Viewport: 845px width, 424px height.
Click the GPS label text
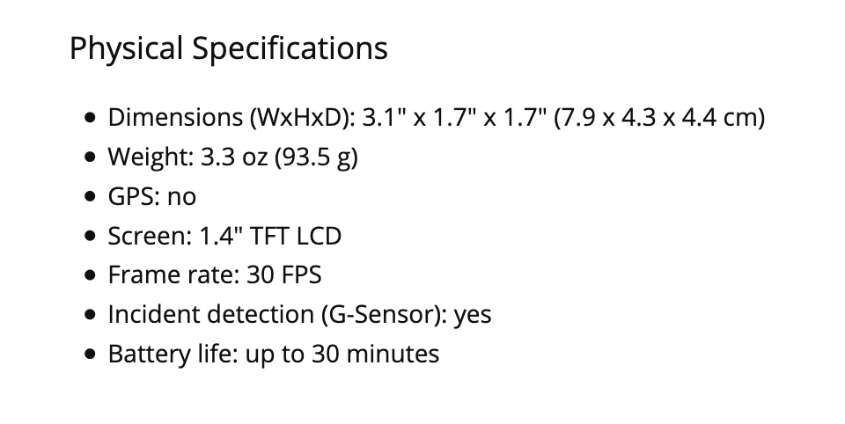pos(133,197)
